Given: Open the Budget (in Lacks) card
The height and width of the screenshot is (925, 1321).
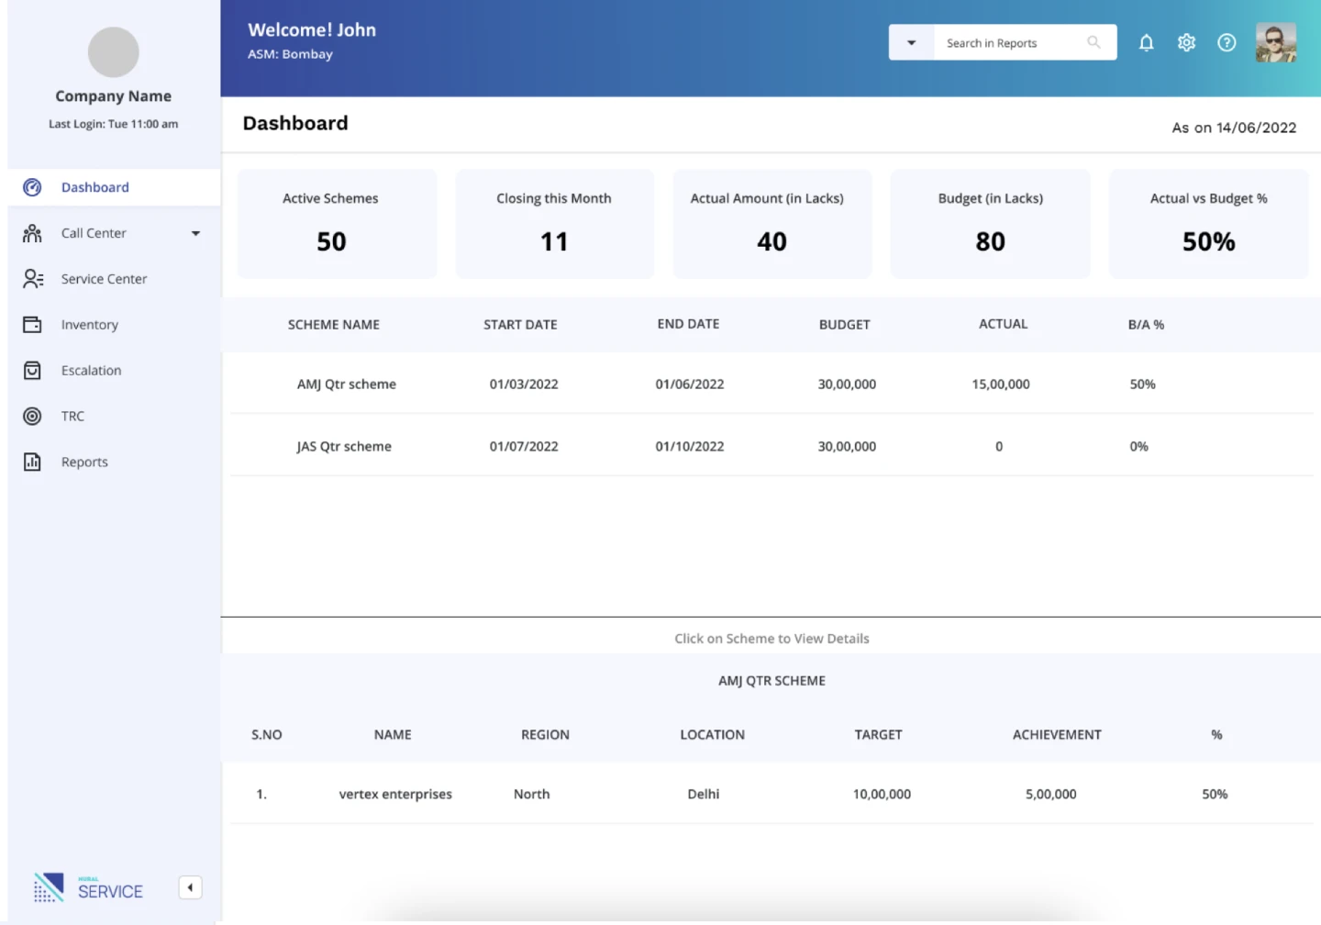Looking at the screenshot, I should 991,223.
